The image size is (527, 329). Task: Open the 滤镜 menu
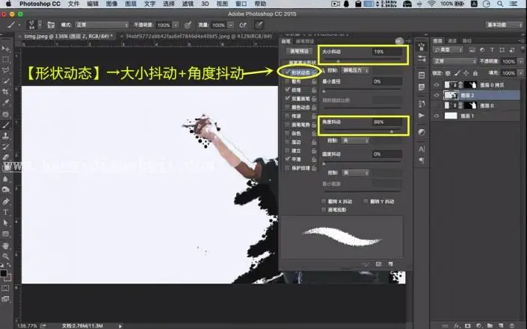click(188, 4)
